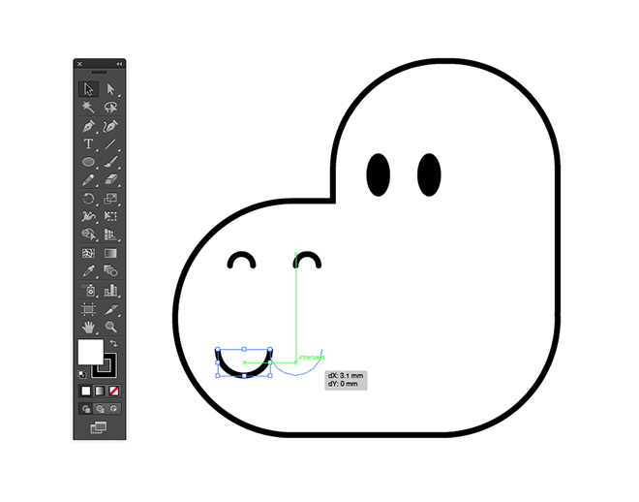Collapse the tools panel with double arrows
Viewport: 639px width, 502px height.
coord(119,64)
